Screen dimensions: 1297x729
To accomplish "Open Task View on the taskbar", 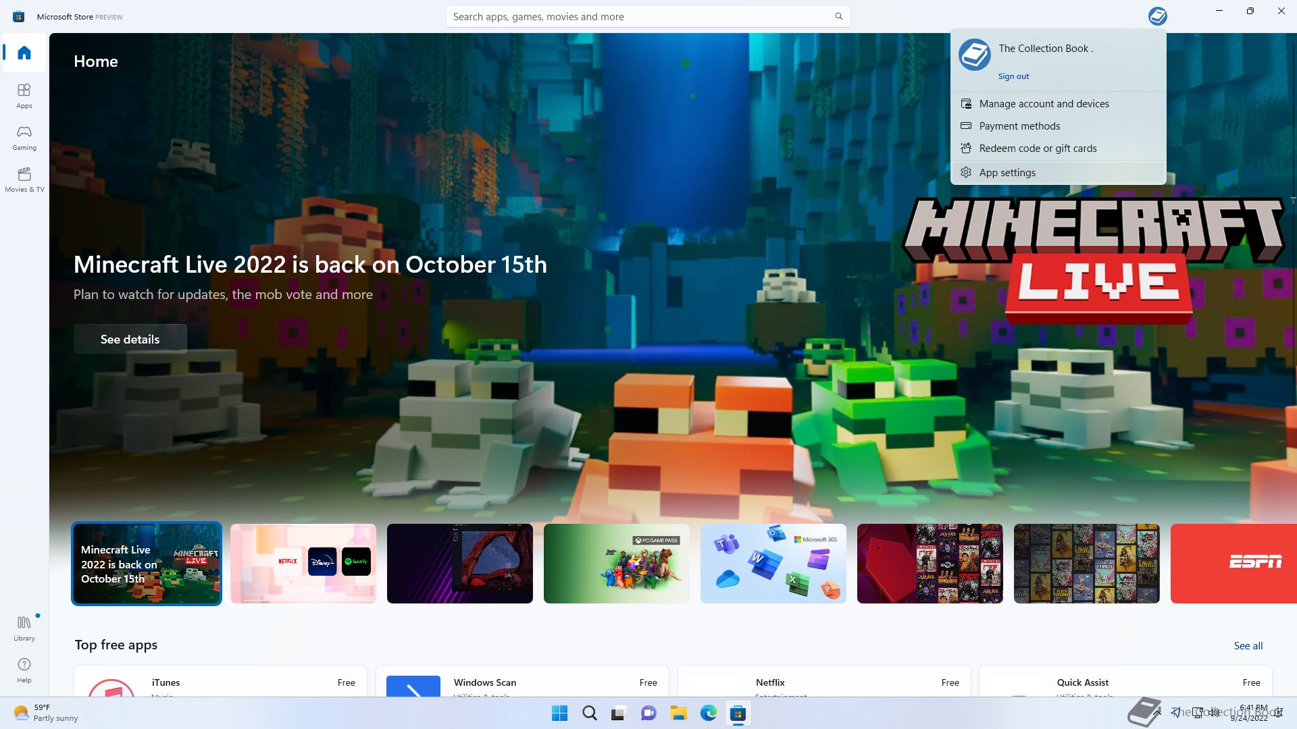I will (x=619, y=713).
